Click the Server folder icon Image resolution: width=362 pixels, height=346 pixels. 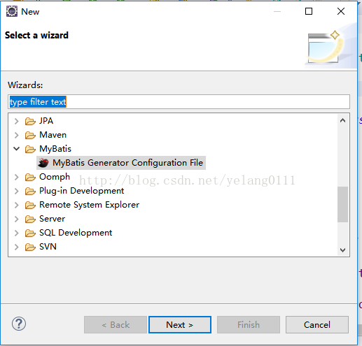point(30,219)
